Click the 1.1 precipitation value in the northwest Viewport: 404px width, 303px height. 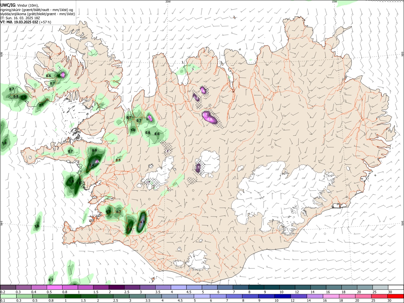tap(41, 105)
